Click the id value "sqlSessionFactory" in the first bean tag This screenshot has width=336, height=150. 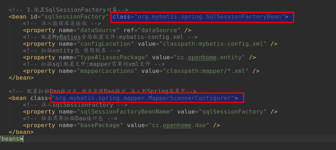pyautogui.click(x=75, y=17)
